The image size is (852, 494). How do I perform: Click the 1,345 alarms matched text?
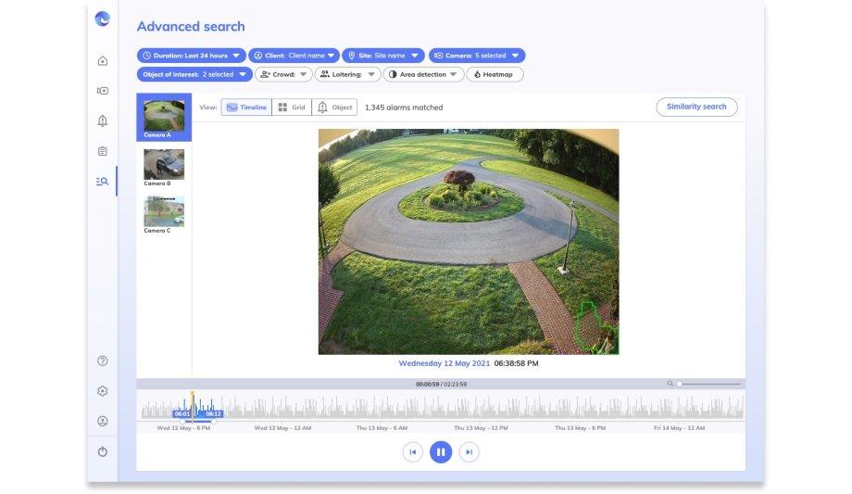point(404,108)
